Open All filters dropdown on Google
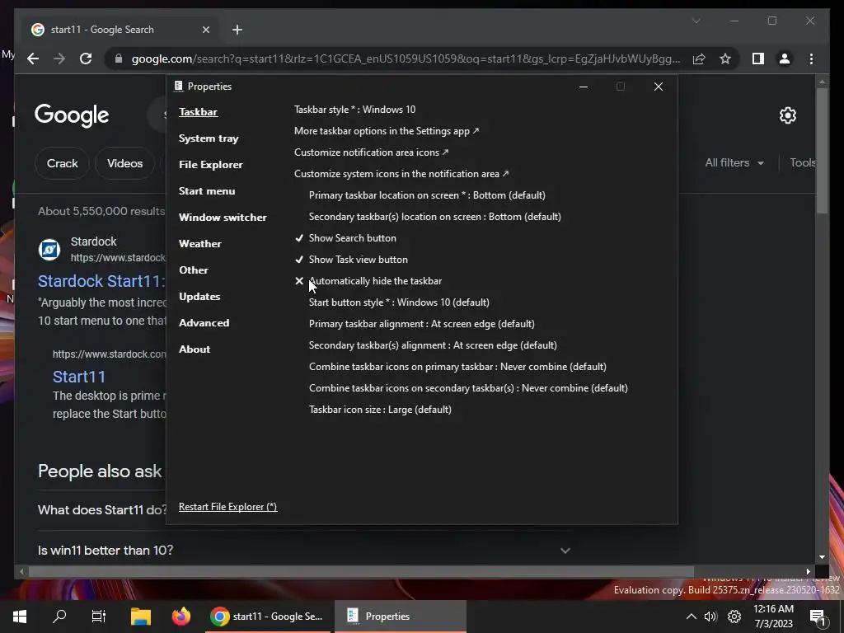 (734, 162)
